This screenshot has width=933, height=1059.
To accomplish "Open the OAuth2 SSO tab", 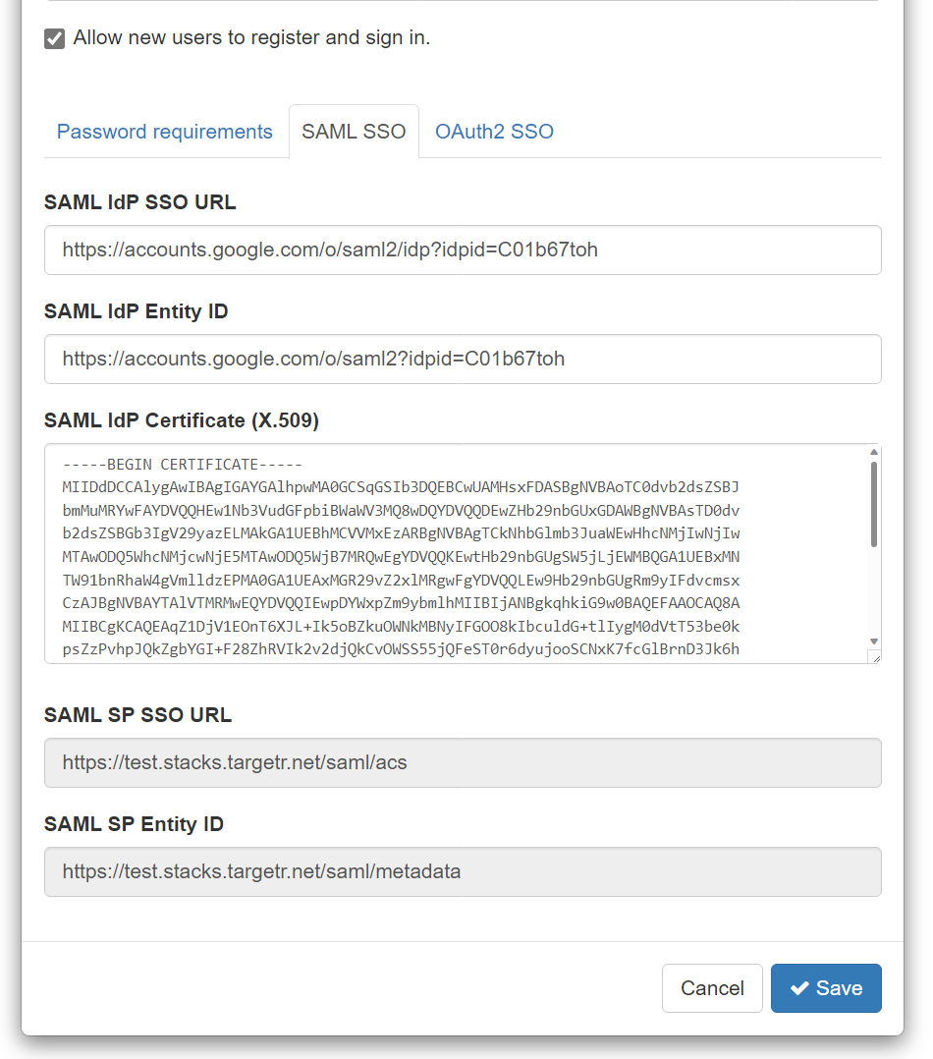I will (x=494, y=131).
